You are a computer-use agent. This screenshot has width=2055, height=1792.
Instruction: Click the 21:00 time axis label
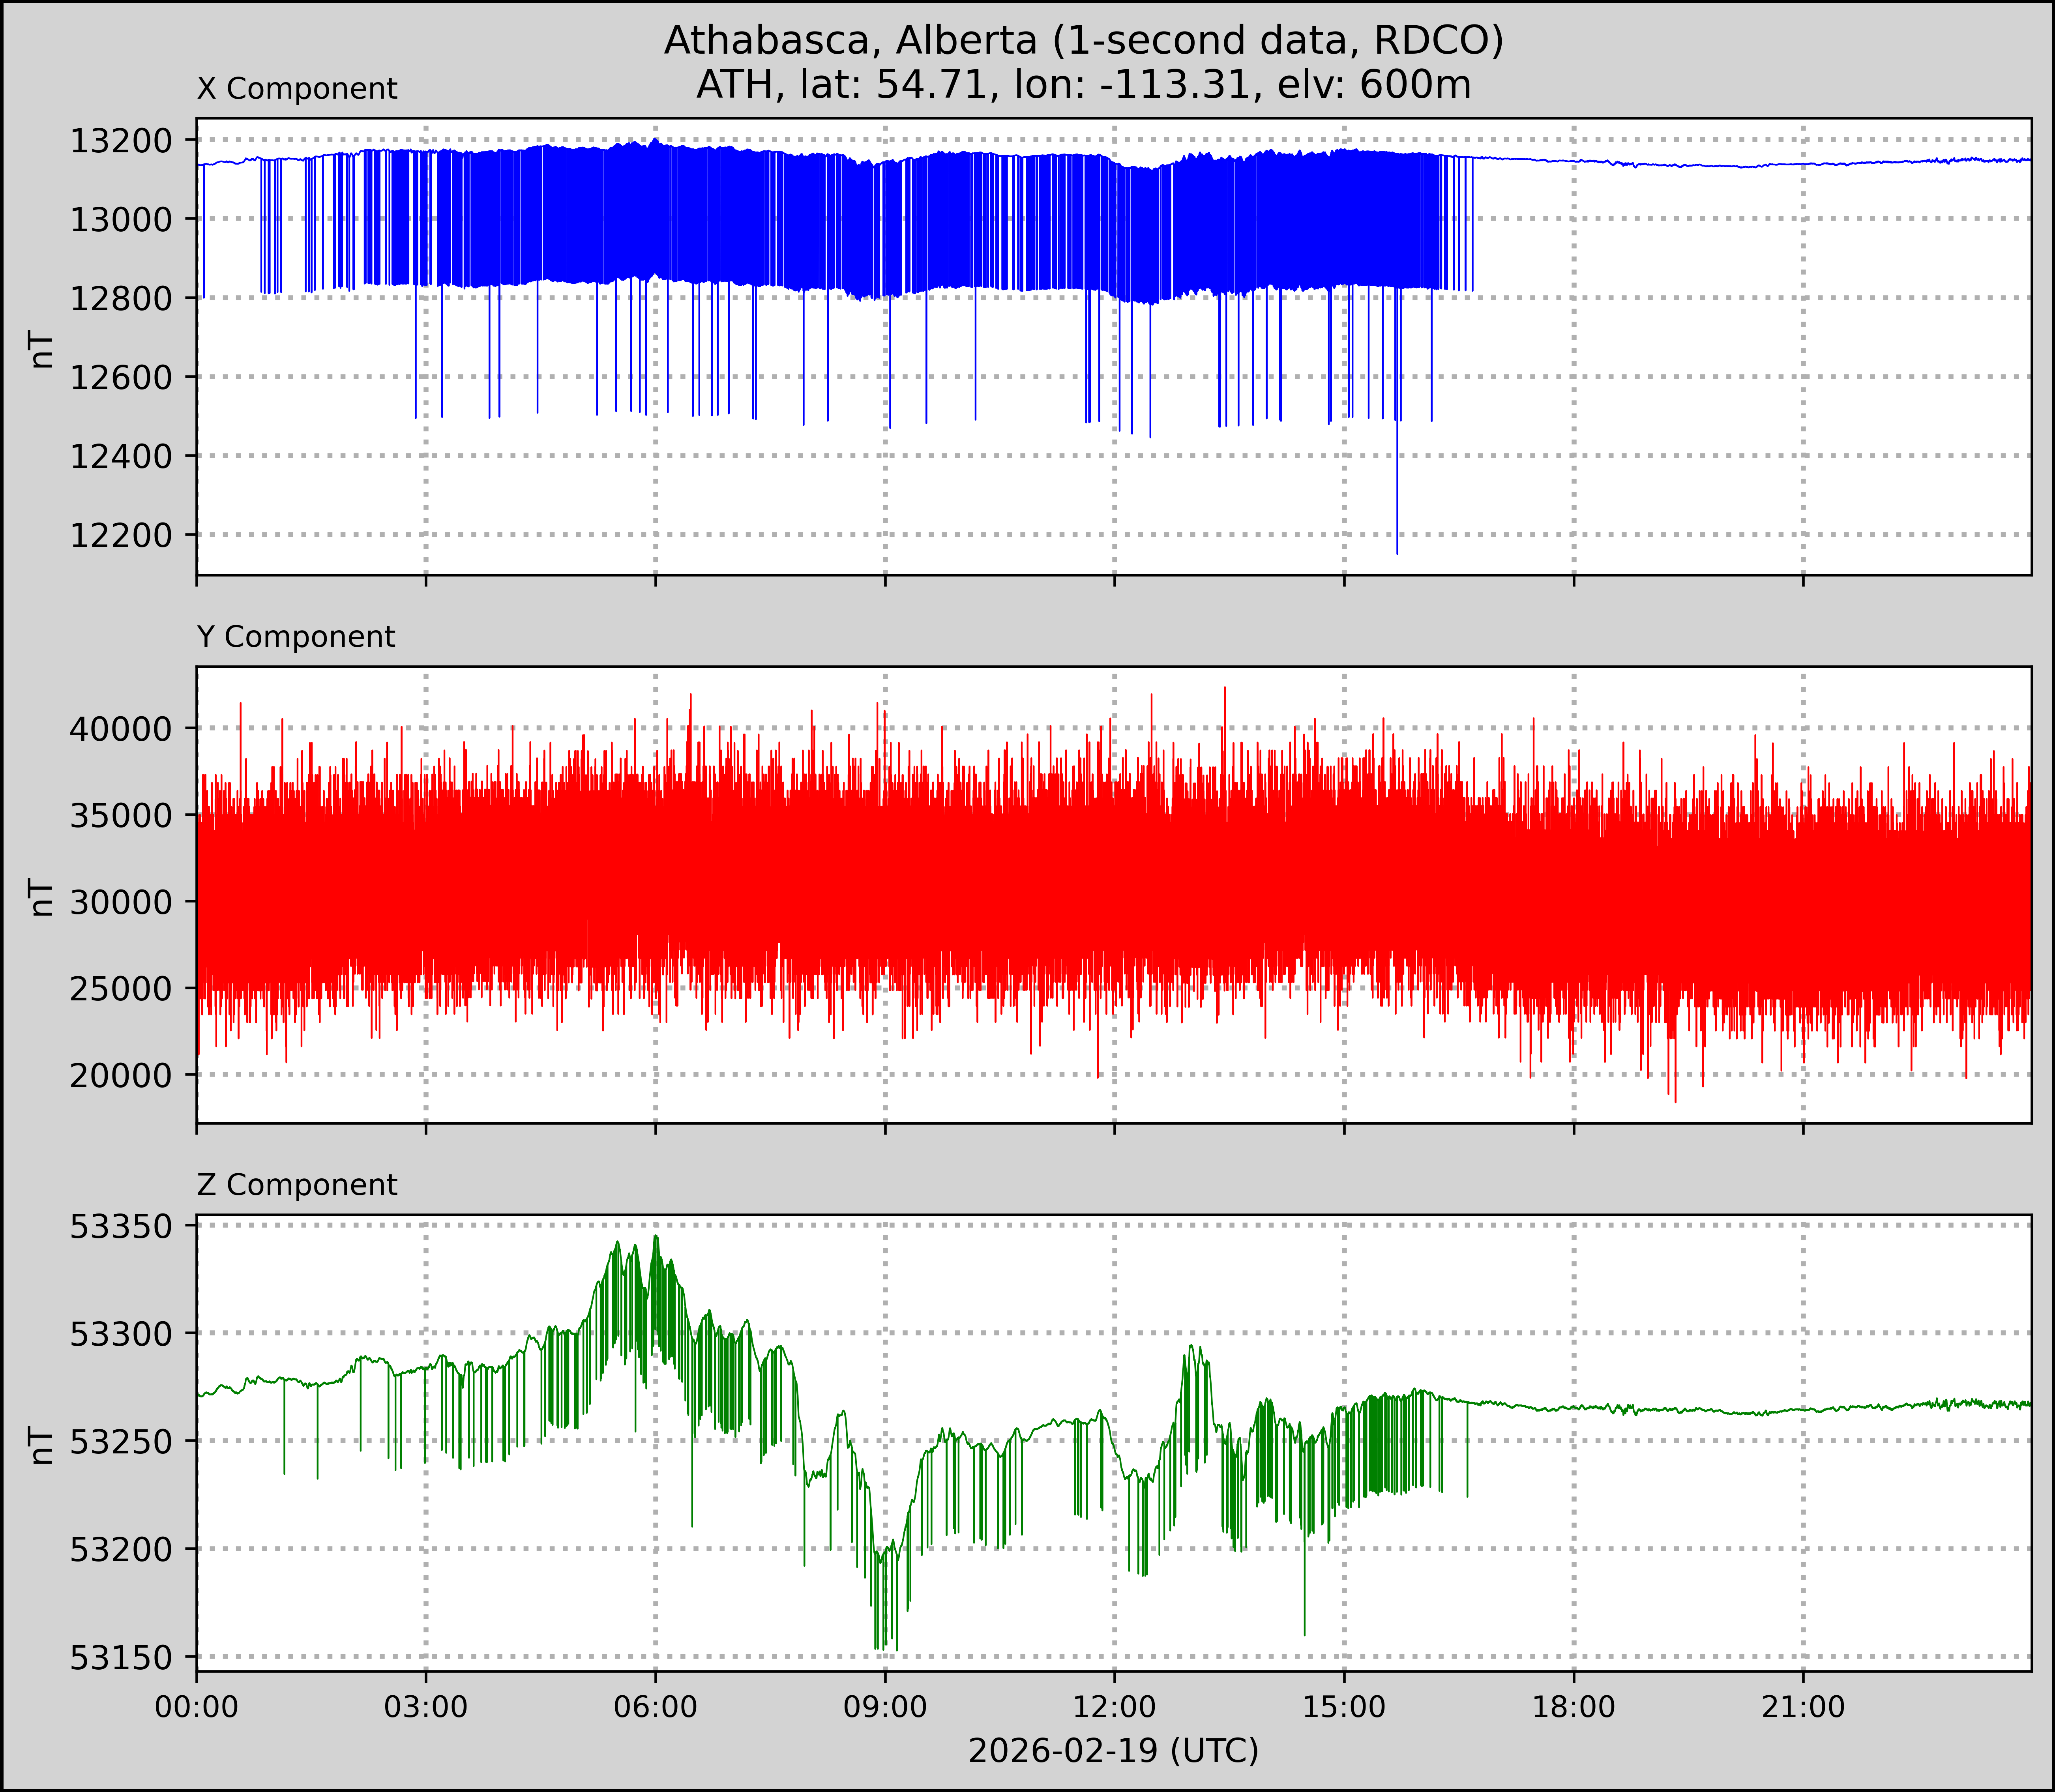[1803, 1707]
